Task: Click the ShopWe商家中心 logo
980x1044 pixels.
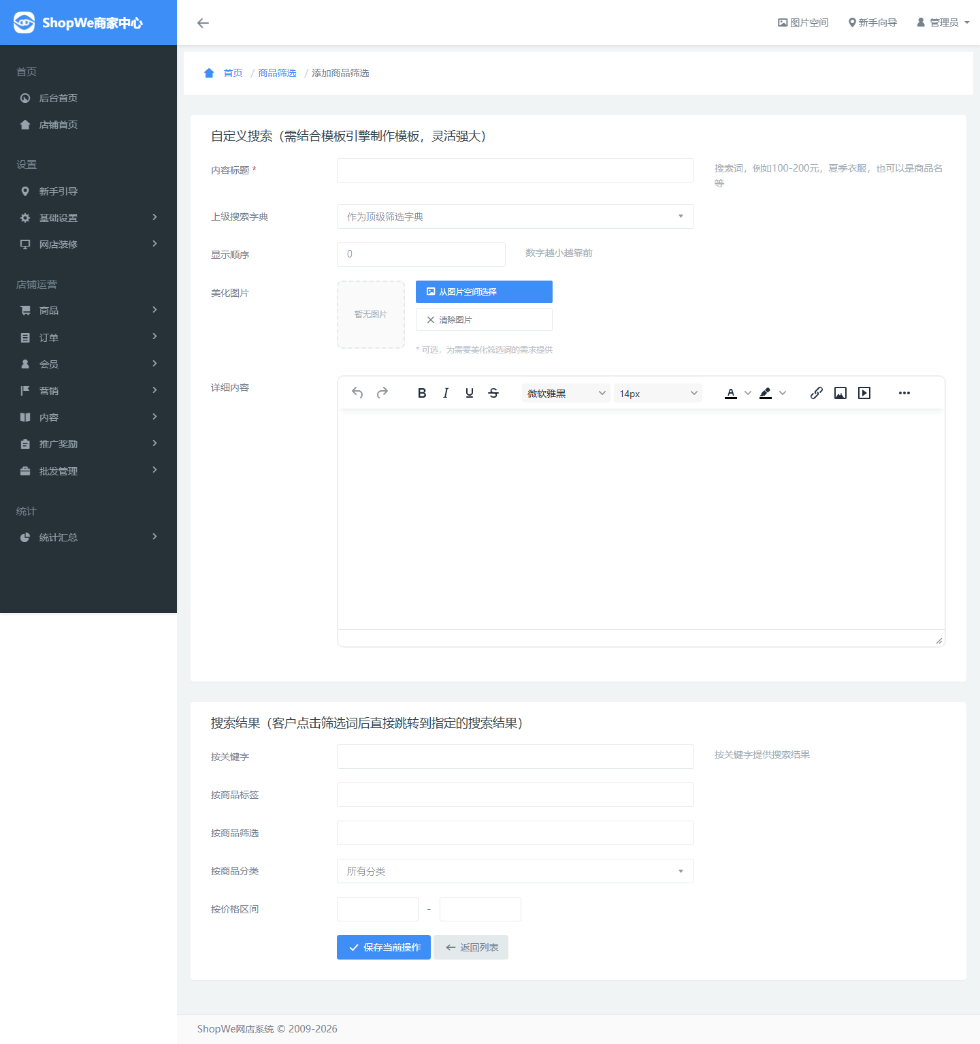Action: 78,22
